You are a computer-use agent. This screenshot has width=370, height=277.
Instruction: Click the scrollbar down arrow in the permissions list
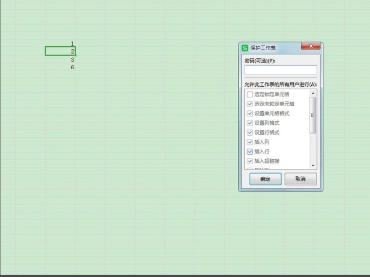click(x=313, y=166)
